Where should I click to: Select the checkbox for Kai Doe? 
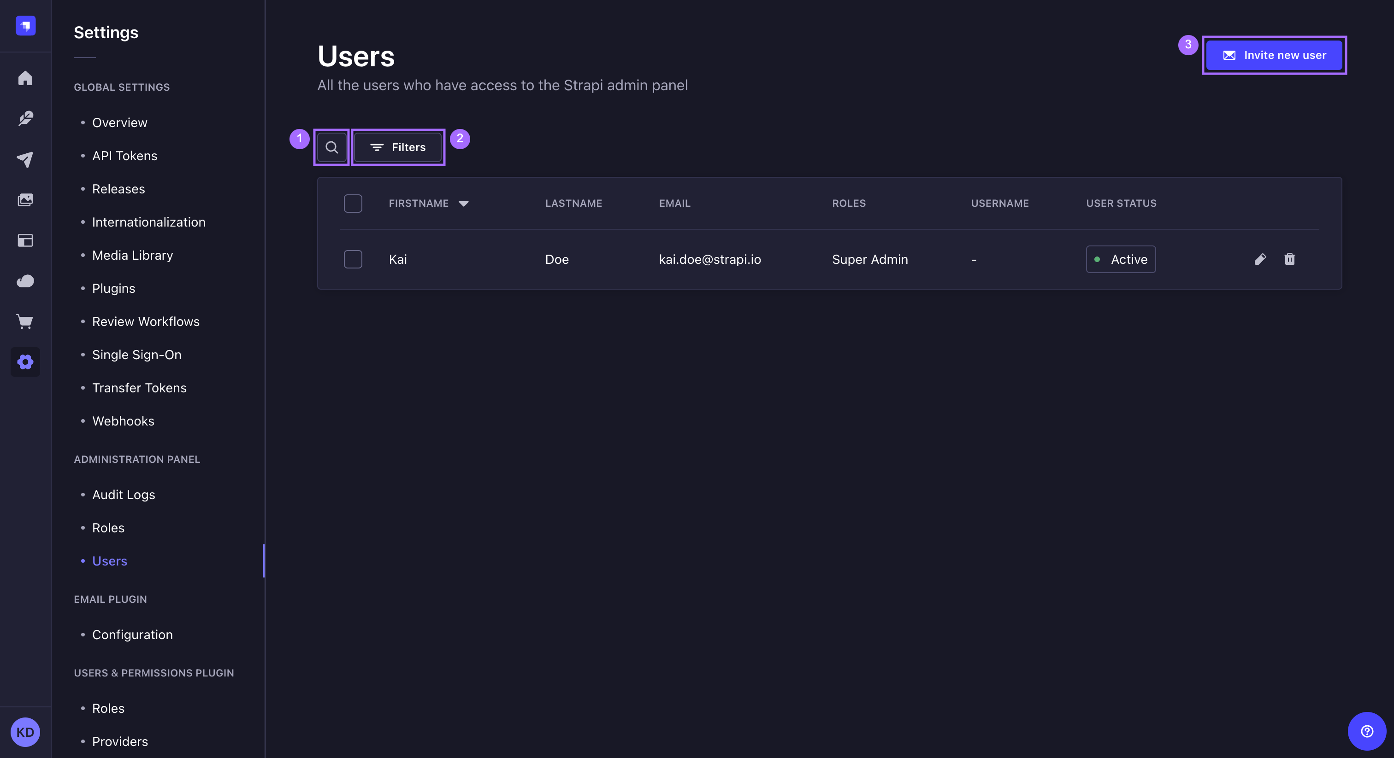point(353,260)
